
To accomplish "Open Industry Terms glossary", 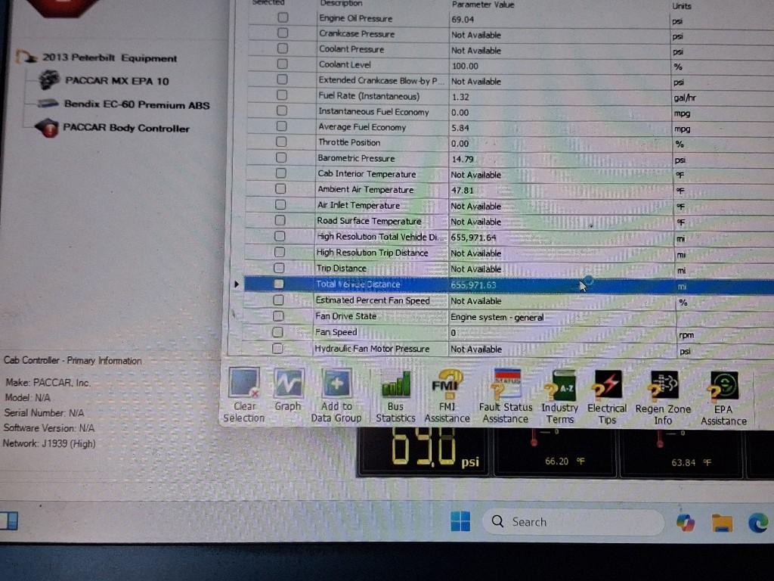I will pos(560,385).
